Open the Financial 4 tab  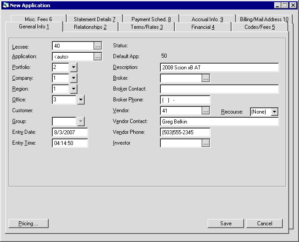coord(203,27)
